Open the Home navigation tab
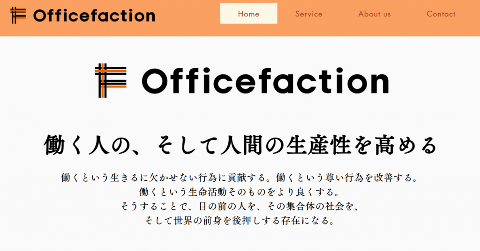Screen dimensions: 480x251 tap(248, 14)
